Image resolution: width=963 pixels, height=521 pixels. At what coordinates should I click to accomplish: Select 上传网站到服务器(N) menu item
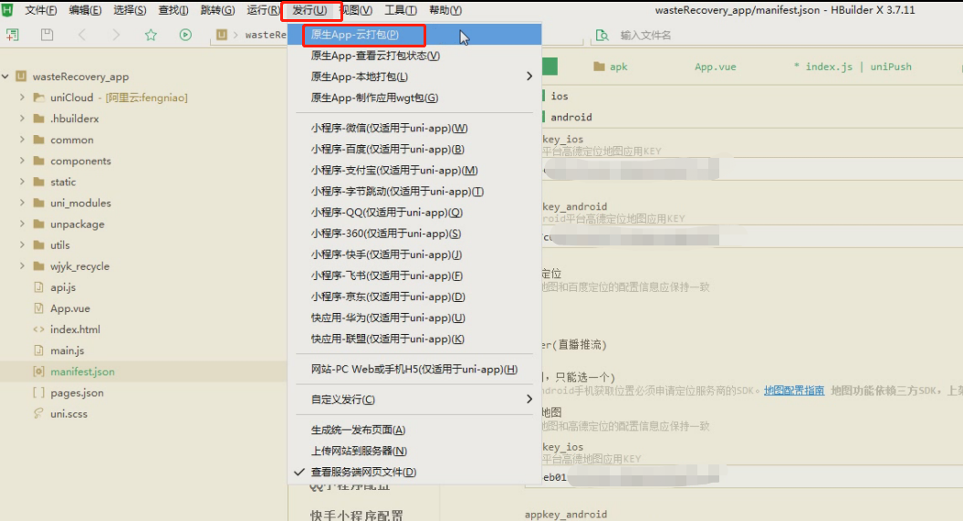pos(414,451)
